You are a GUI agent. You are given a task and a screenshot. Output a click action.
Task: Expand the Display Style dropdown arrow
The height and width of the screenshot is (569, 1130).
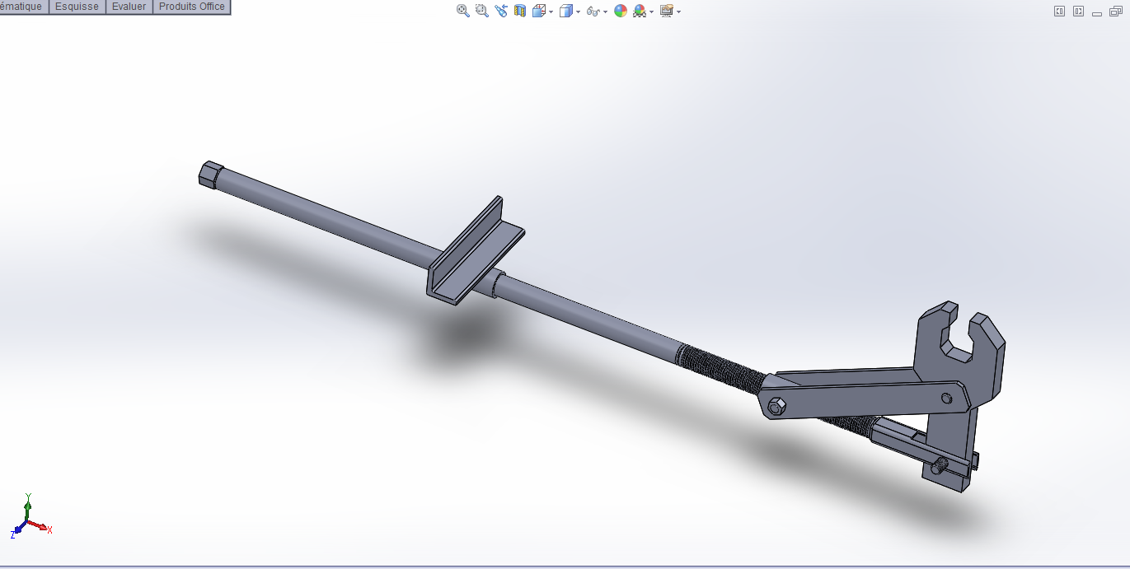[578, 12]
